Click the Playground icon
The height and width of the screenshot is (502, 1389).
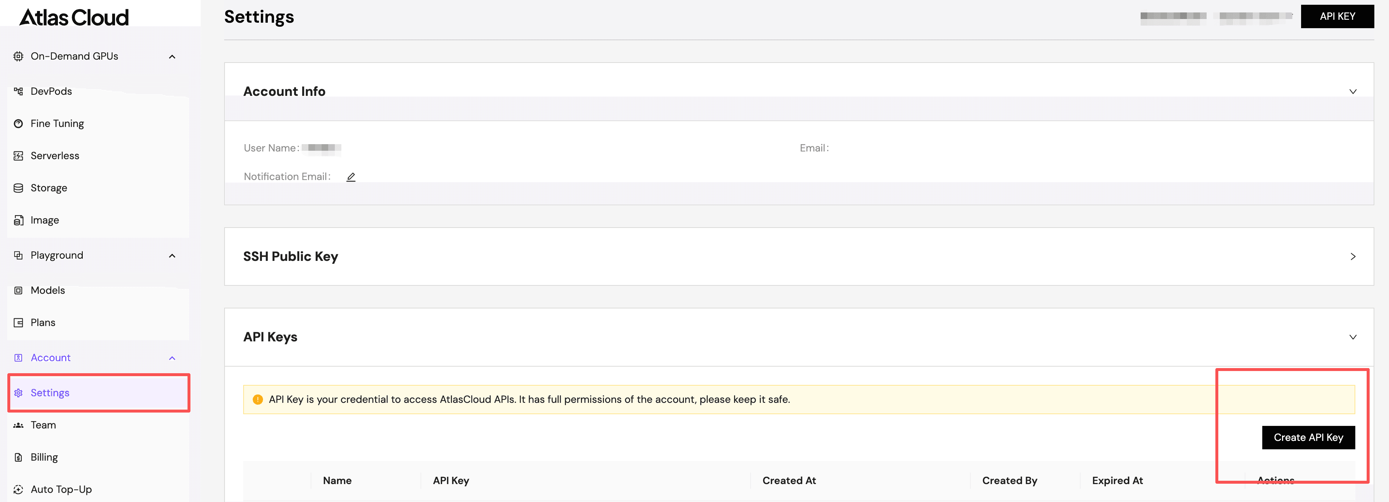18,255
